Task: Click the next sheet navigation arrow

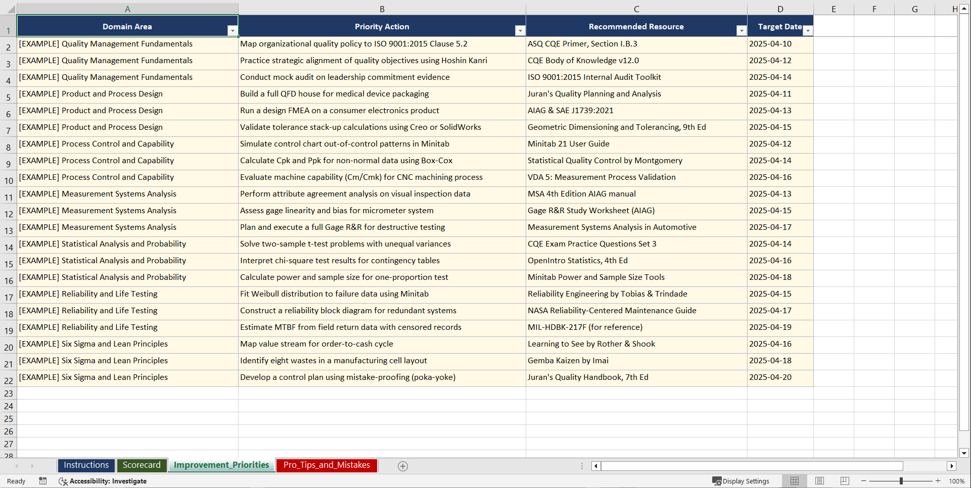Action: pyautogui.click(x=32, y=466)
